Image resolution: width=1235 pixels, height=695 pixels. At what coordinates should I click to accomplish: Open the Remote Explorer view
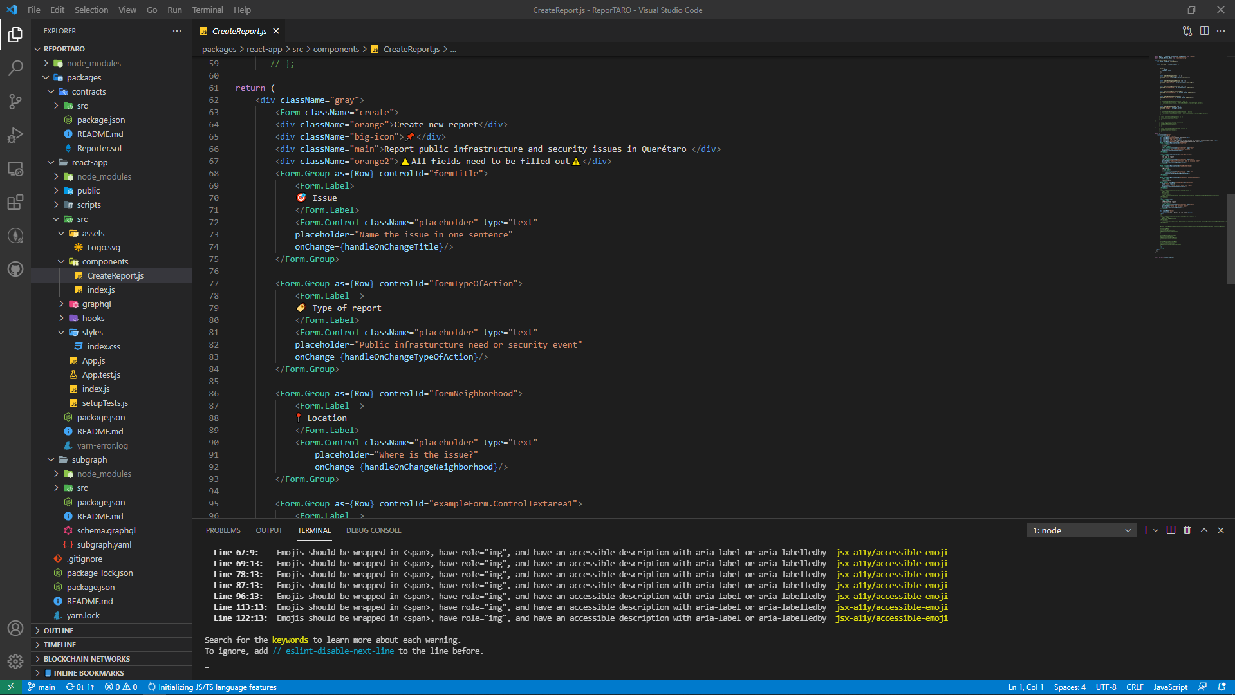(15, 169)
